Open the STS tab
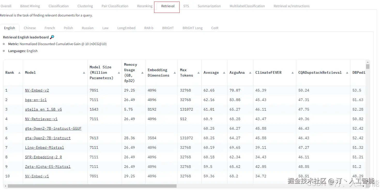The image size is (380, 190). click(x=186, y=6)
